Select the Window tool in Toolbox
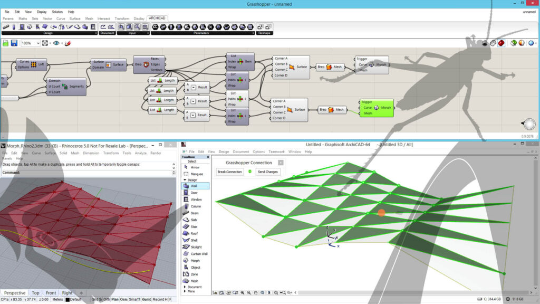Viewport: 540px width, 304px height. 195,199
